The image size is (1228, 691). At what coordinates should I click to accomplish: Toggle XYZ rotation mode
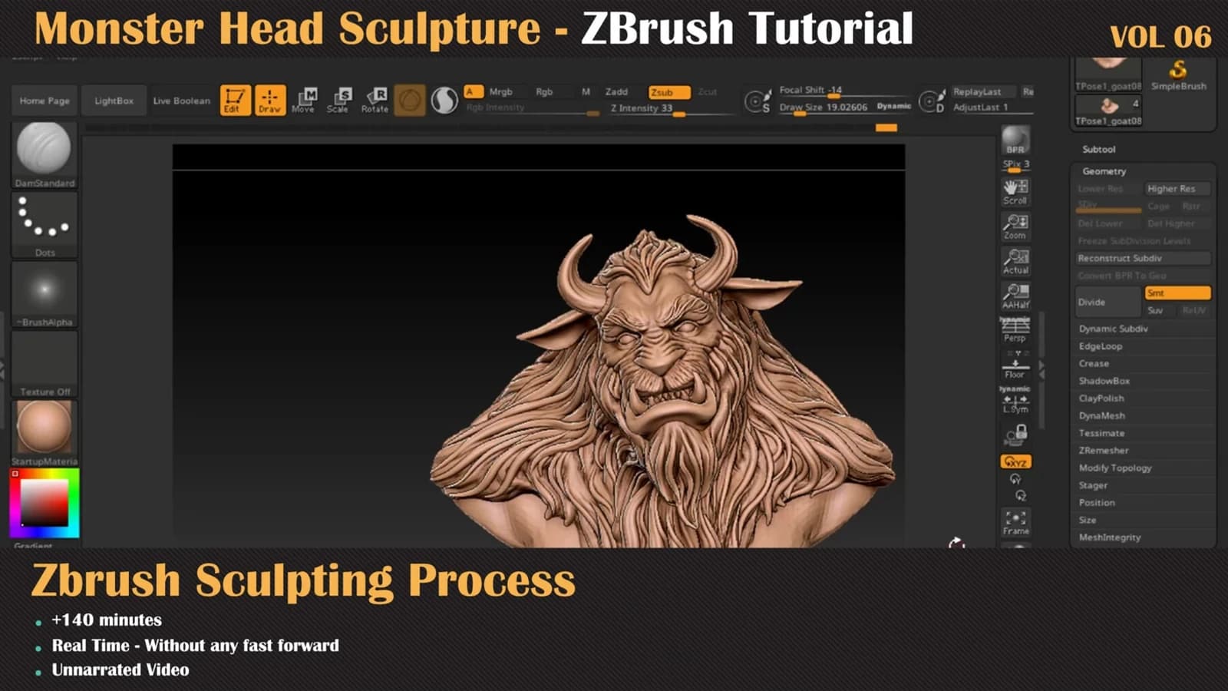(x=1015, y=461)
